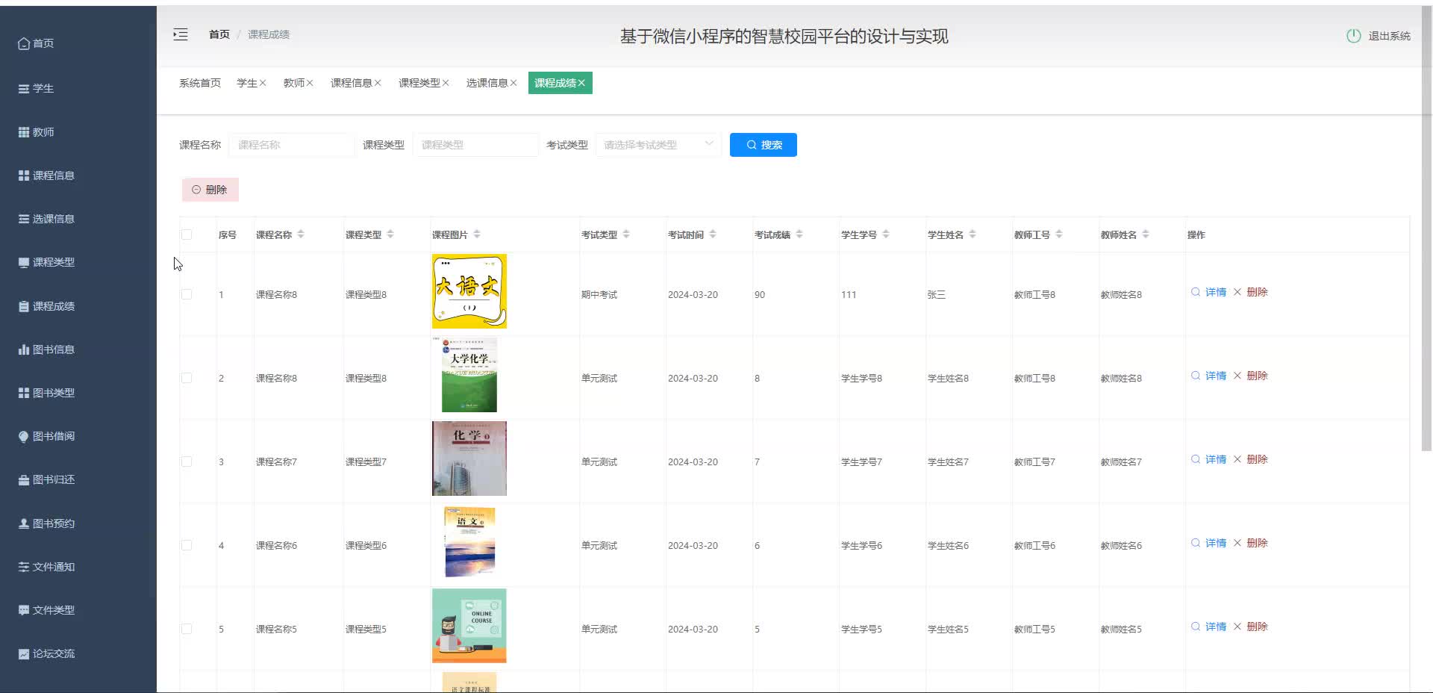1433x693 pixels.
Task: Collapse sidebar using the menu fold icon
Action: (x=181, y=34)
